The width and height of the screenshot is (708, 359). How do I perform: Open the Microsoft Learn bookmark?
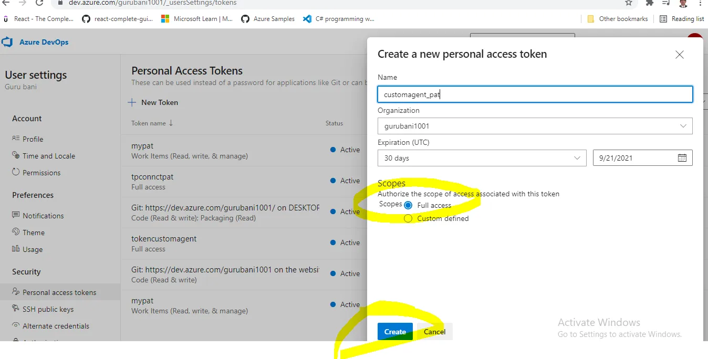[x=197, y=19]
